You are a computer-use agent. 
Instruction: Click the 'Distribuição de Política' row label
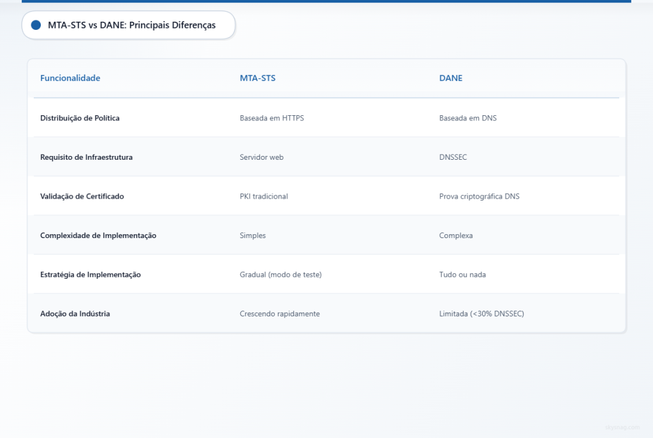click(x=80, y=118)
